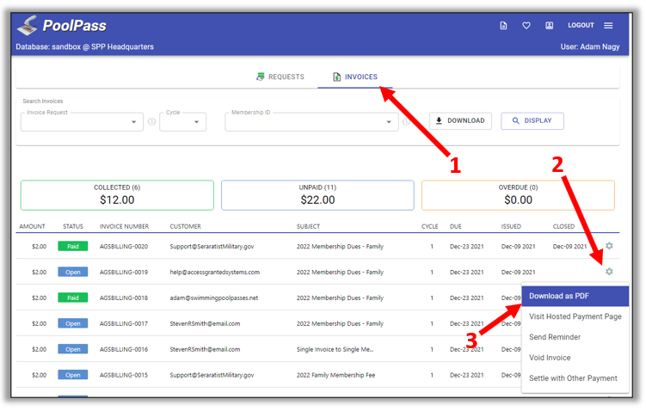646x411 pixels.
Task: Open the hamburger menu icon
Action: coord(608,26)
